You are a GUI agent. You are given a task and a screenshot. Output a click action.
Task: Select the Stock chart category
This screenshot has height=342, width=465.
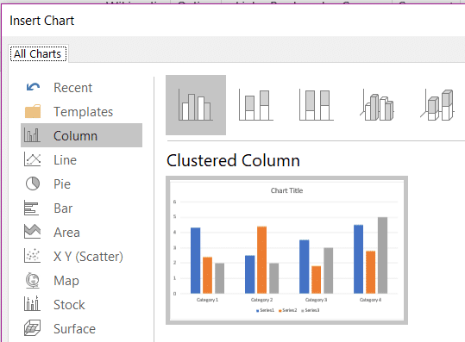[x=82, y=304]
